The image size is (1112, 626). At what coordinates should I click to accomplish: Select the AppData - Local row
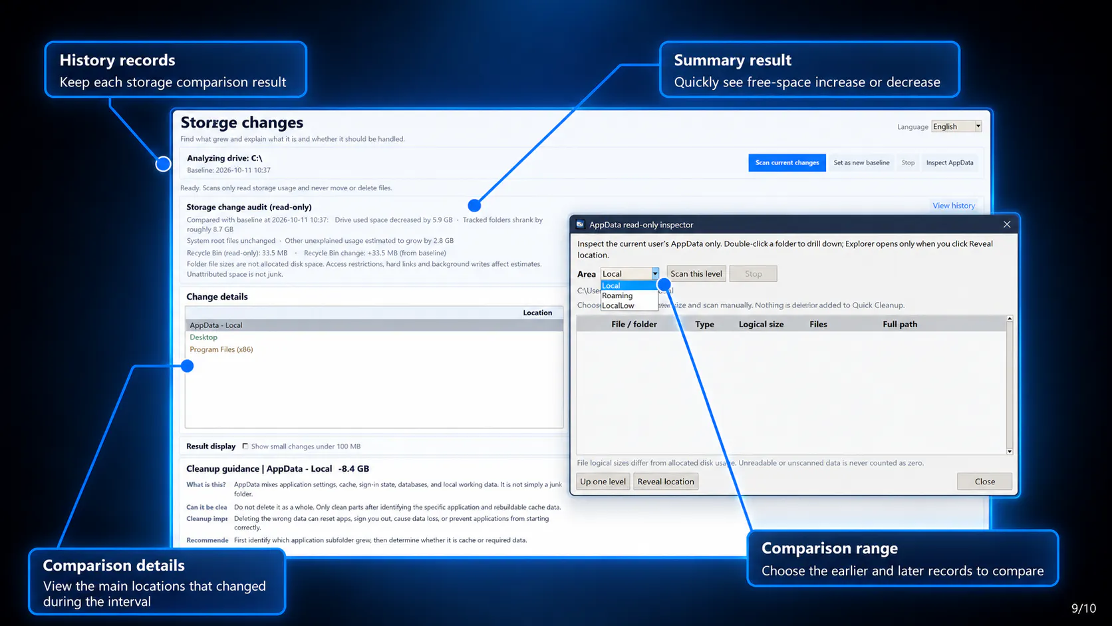click(374, 325)
